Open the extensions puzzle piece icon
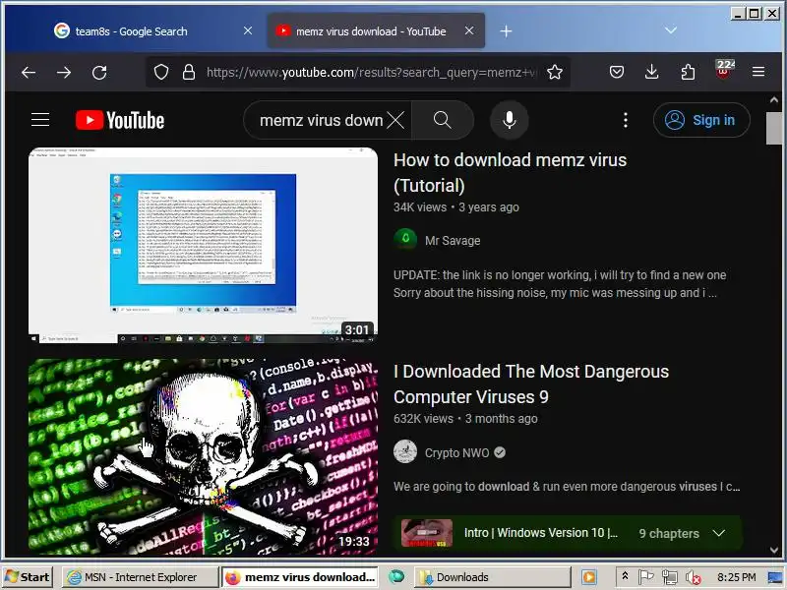Viewport: 787px width, 590px height. pos(688,72)
